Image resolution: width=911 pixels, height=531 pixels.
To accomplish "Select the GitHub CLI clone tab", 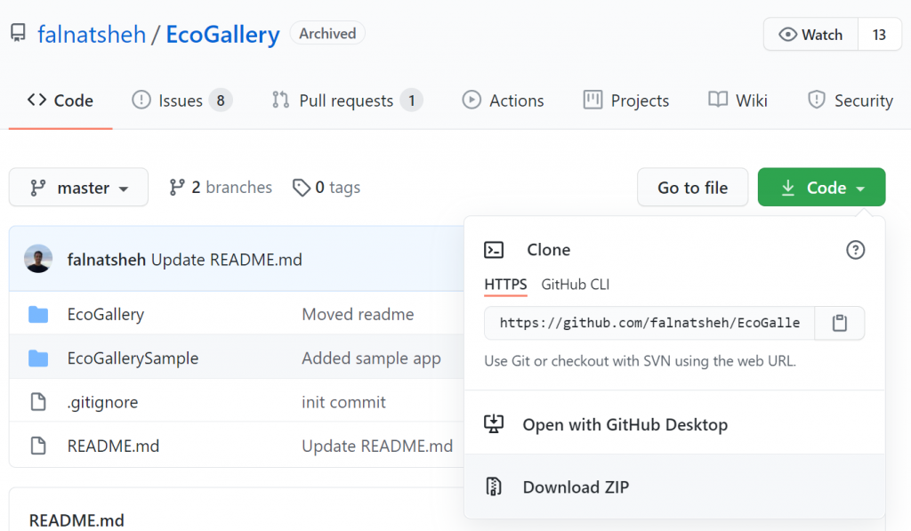I will tap(576, 285).
